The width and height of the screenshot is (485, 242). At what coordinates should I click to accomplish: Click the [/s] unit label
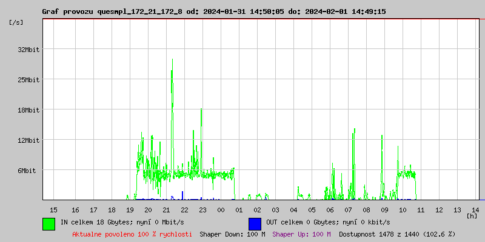16,22
